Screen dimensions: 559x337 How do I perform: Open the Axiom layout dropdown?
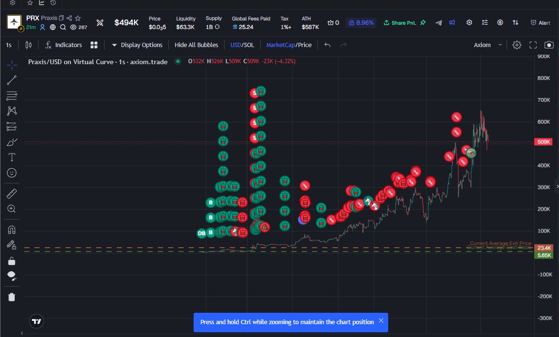(x=488, y=45)
